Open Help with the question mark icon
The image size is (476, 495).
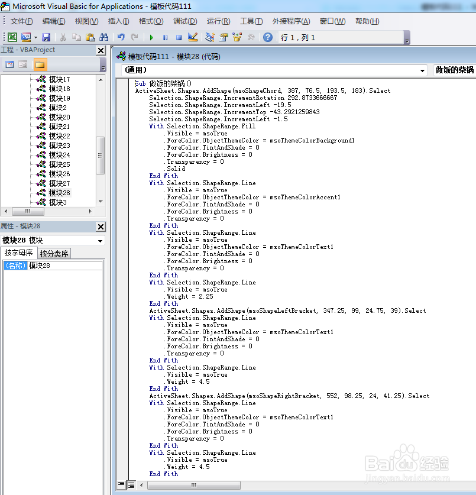coord(268,37)
